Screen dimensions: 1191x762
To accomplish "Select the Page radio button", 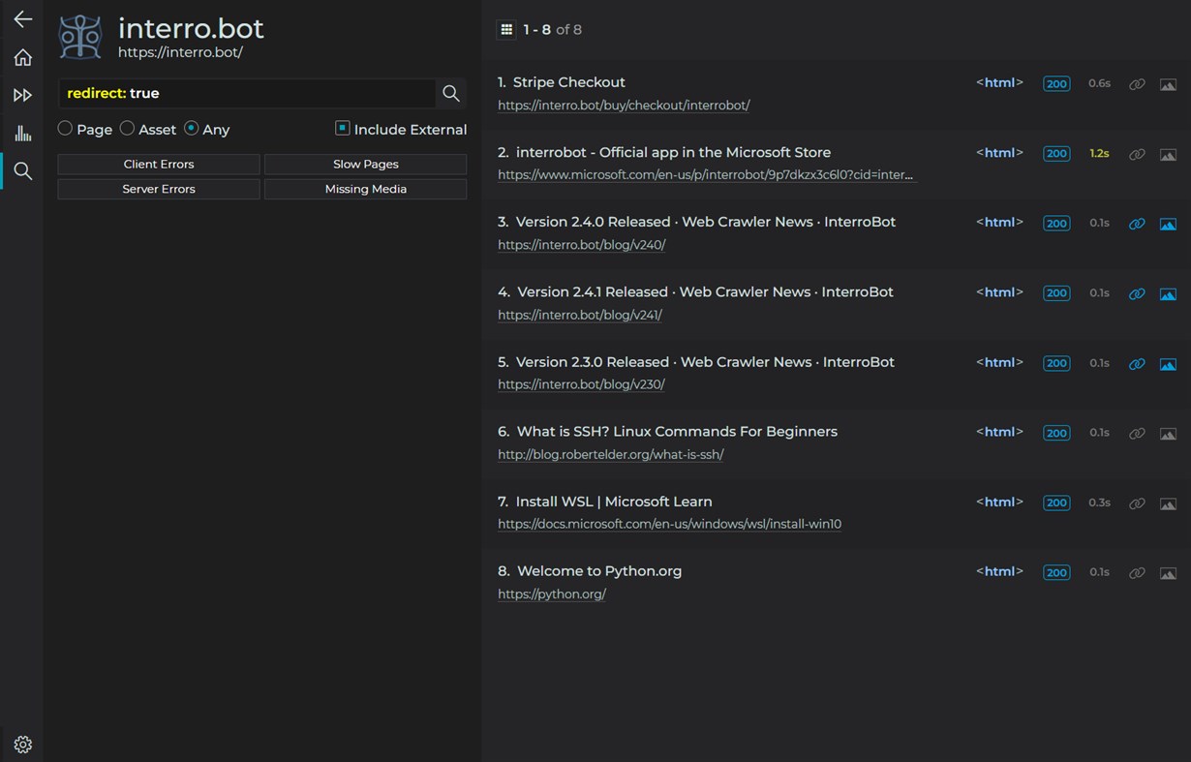I will (66, 129).
